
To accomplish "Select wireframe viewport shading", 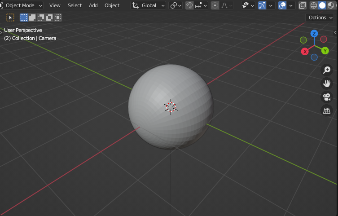I will click(x=314, y=5).
